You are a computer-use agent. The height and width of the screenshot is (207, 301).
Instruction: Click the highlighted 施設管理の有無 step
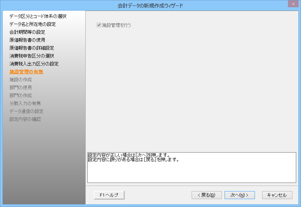point(26,72)
